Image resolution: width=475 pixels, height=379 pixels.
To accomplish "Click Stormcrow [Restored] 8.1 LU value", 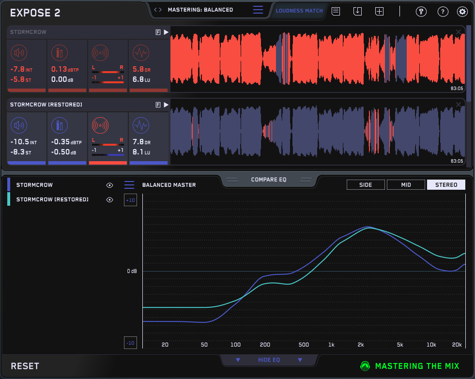I will (141, 152).
